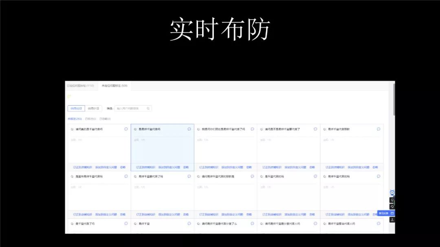The height and width of the screenshot is (247, 440).
Task: Click the small yellow flag icon under the tabs
Action: point(69,97)
